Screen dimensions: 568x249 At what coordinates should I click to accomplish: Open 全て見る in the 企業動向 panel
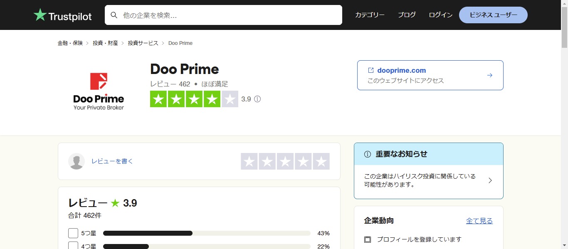[x=479, y=220]
